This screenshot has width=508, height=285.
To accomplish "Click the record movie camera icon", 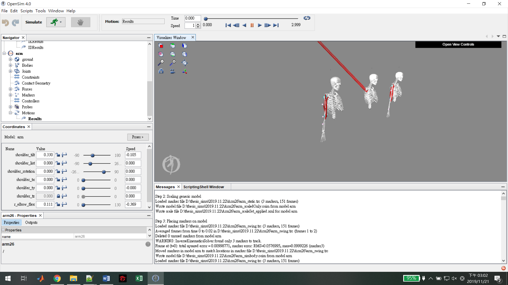I will [x=173, y=71].
